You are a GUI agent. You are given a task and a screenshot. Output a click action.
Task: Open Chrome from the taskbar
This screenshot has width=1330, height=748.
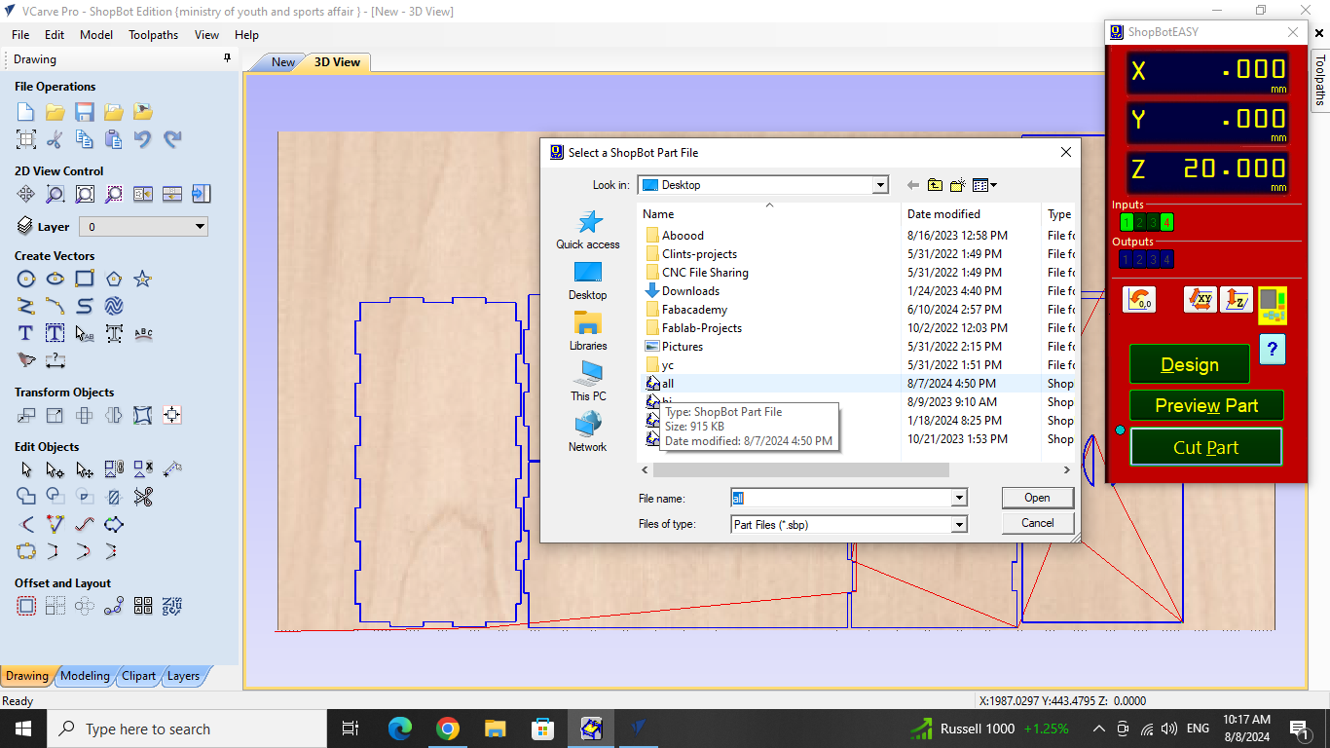pos(447,729)
